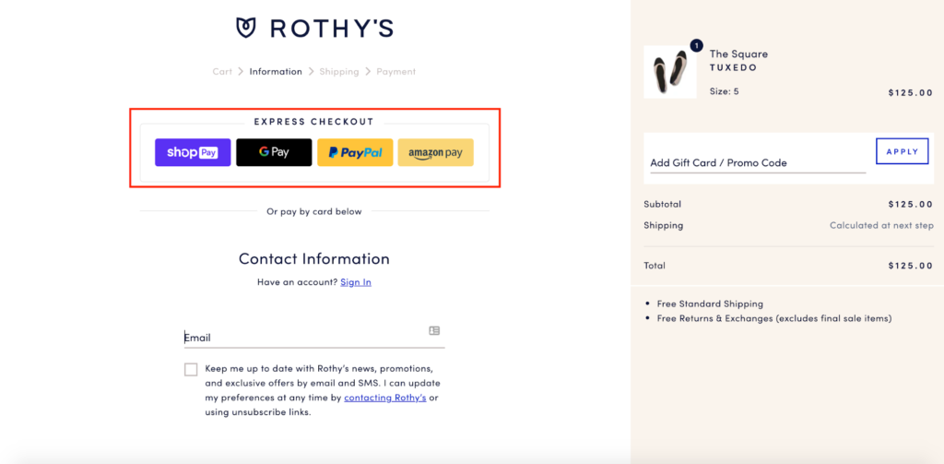Screen dimensions: 944x464
Task: Check out using Amazon Pay
Action: [x=436, y=152]
